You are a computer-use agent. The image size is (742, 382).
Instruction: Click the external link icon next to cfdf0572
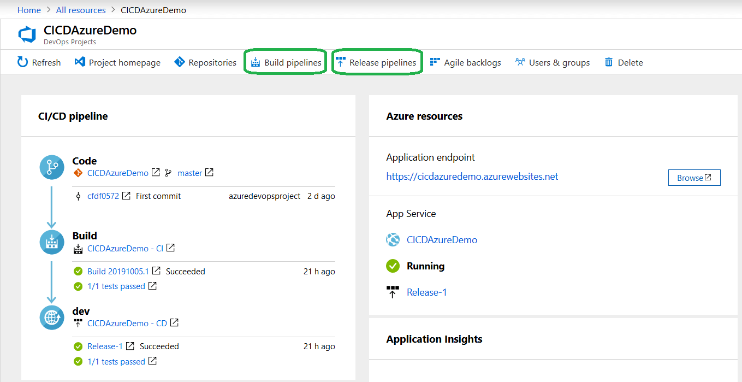tap(126, 195)
